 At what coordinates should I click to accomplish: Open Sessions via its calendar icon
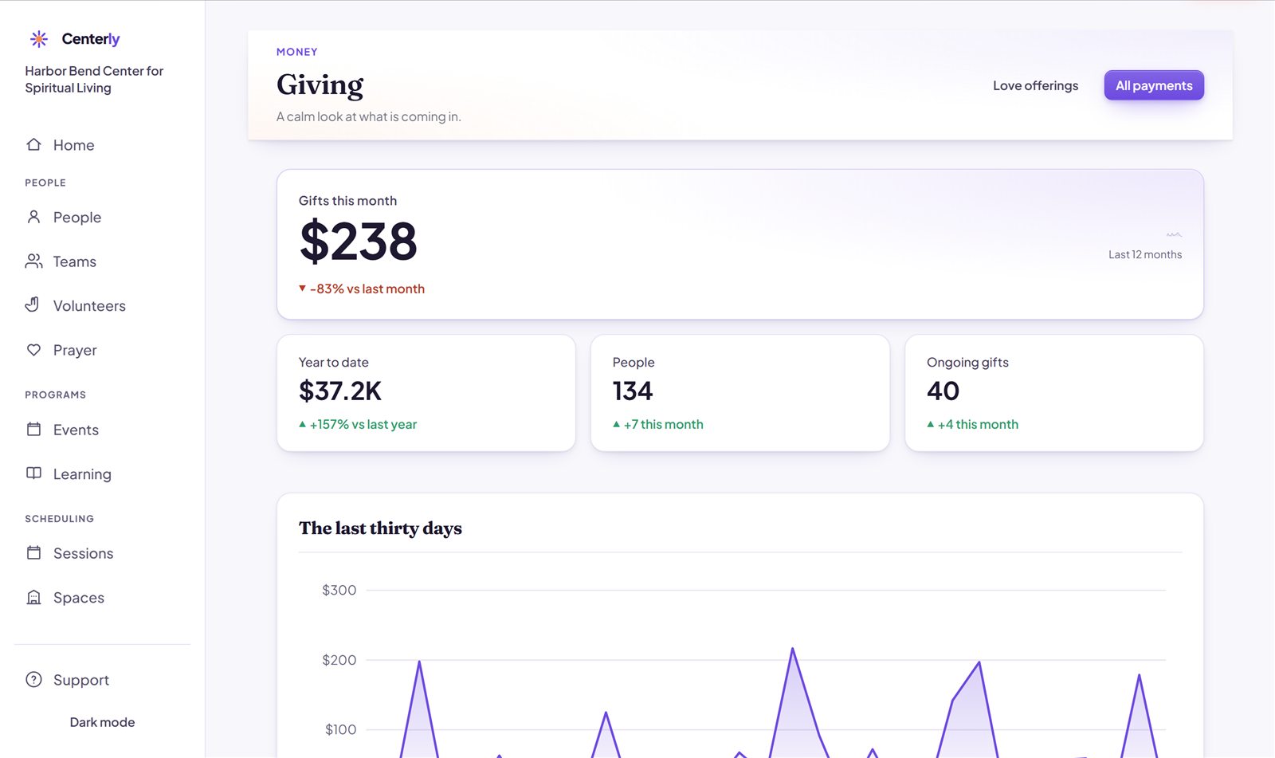point(33,553)
